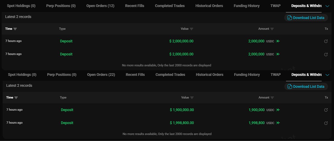Click green arrow icon beside 1,998,800 USDC
The height and width of the screenshot is (141, 334).
click(278, 123)
